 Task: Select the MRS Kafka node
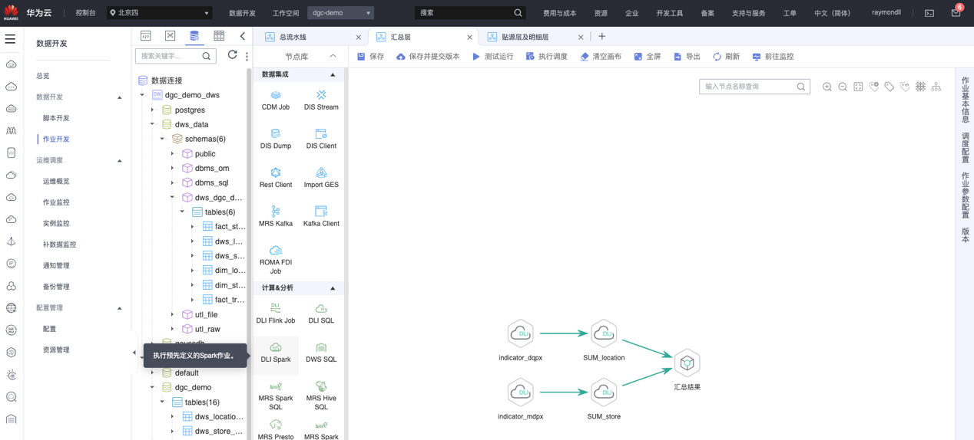pyautogui.click(x=276, y=217)
